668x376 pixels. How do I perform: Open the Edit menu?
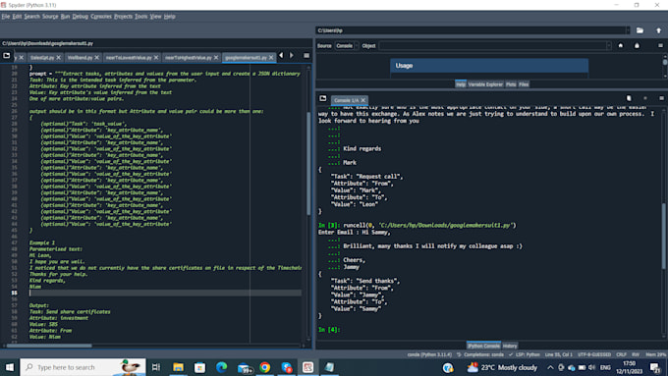point(17,17)
